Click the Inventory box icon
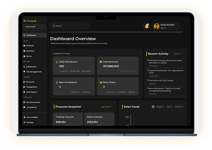212x150 pixels. (x=25, y=51)
